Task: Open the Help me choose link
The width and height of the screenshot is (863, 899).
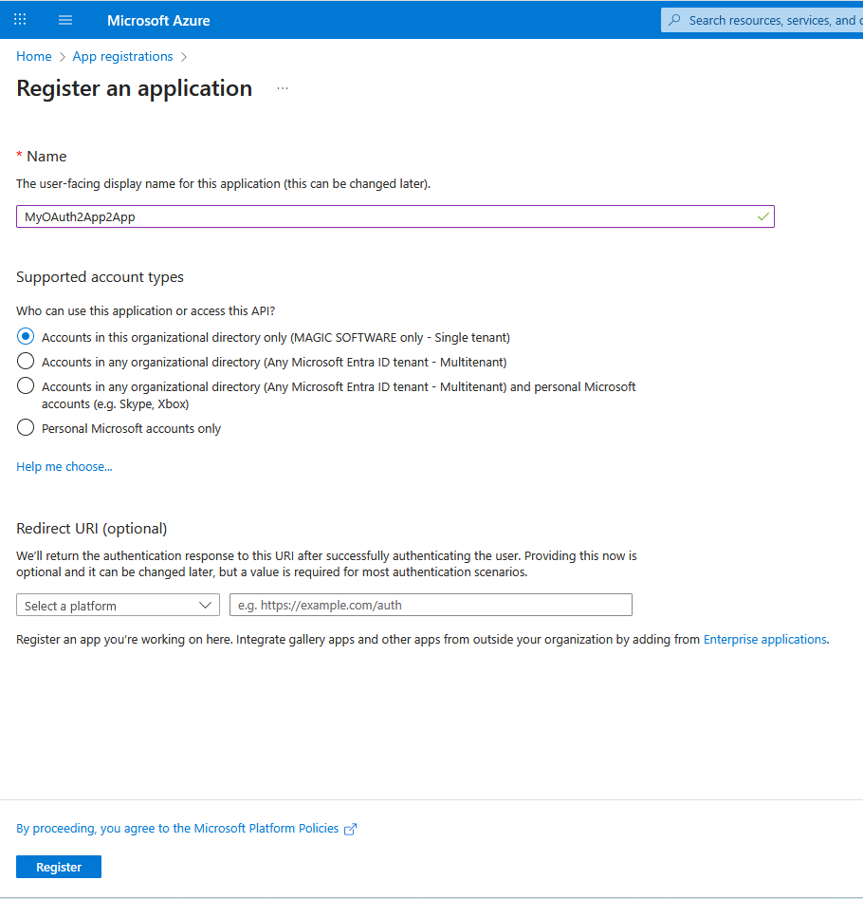Action: click(64, 467)
